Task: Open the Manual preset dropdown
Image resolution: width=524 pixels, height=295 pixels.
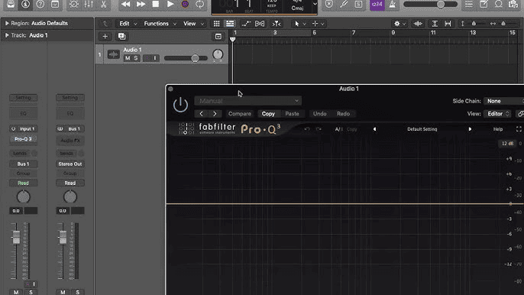Action: [248, 101]
